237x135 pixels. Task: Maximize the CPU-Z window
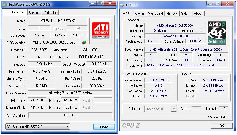point(218,4)
